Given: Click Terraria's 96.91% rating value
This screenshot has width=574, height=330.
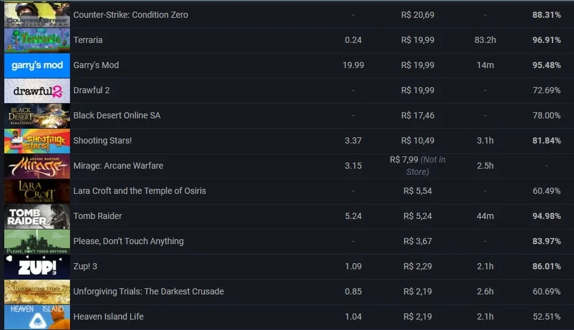Looking at the screenshot, I should 546,40.
